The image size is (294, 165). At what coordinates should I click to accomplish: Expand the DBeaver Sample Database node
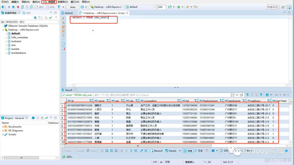coord(3,26)
